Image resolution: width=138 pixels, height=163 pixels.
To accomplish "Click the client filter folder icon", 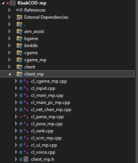I will point(19,67).
